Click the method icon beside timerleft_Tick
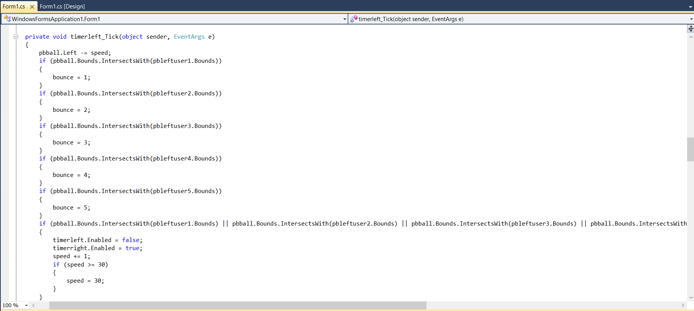Image resolution: width=694 pixels, height=311 pixels. 354,19
